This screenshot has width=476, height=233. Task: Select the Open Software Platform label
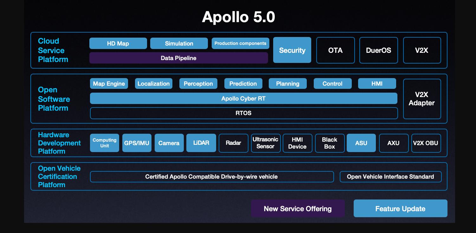[x=54, y=99]
